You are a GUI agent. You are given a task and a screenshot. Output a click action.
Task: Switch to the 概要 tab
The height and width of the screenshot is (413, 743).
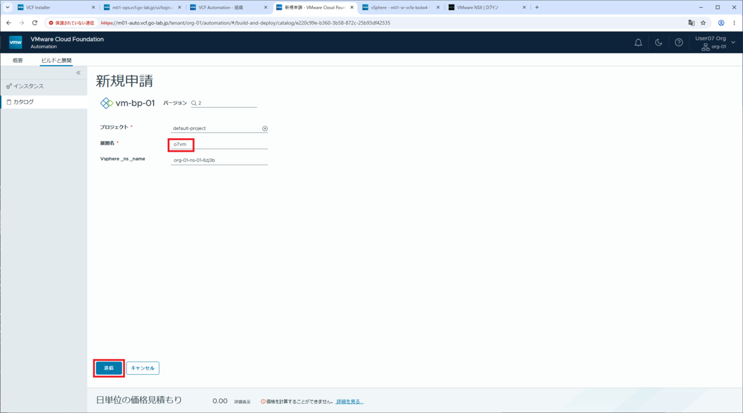coord(18,60)
